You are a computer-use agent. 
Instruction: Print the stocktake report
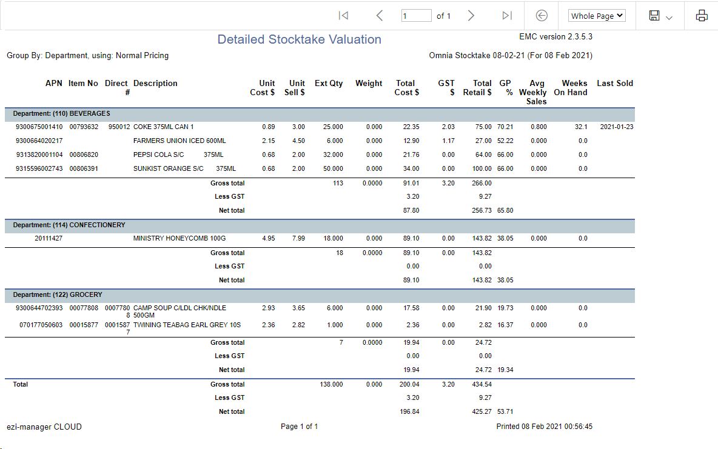coord(702,16)
